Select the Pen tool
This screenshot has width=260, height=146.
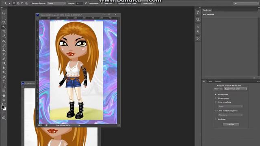[4, 77]
